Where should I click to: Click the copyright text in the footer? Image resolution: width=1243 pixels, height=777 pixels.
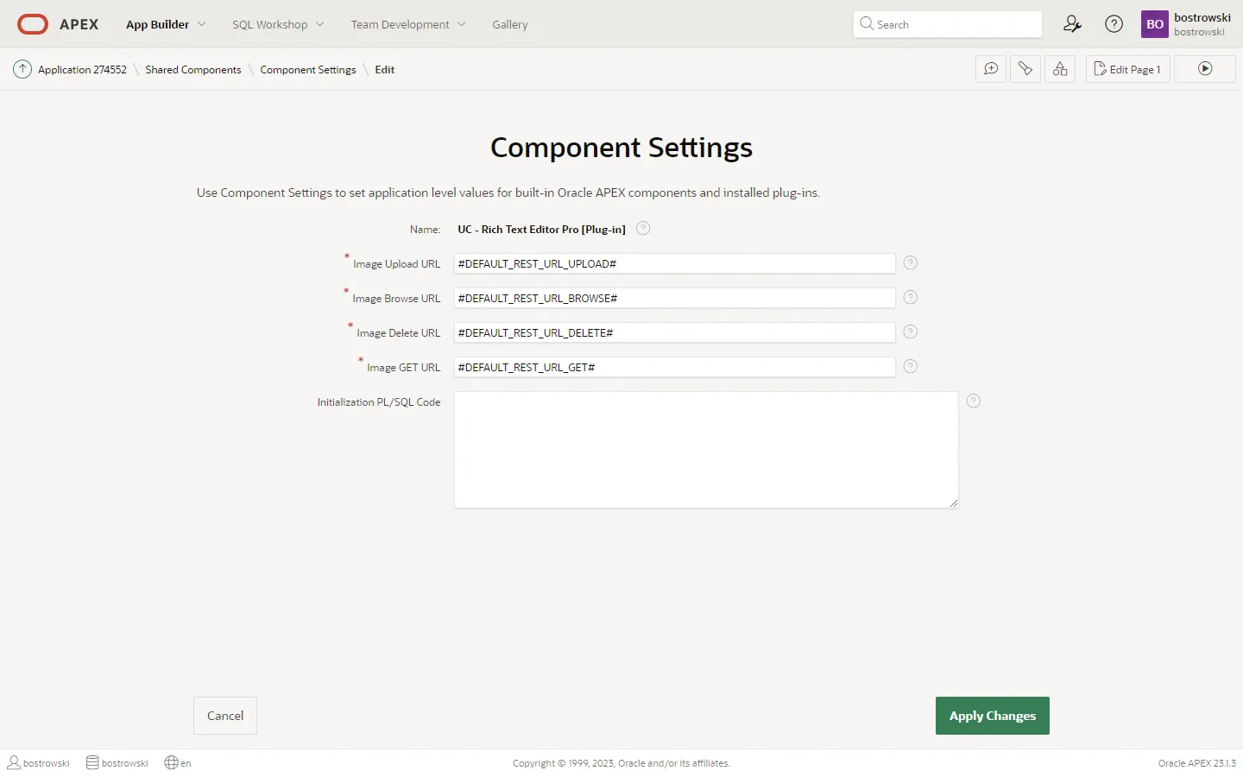(621, 763)
